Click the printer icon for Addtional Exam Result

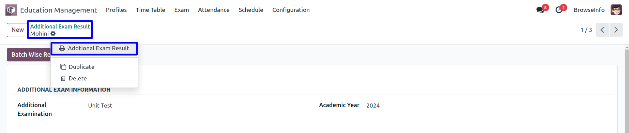[x=62, y=48]
